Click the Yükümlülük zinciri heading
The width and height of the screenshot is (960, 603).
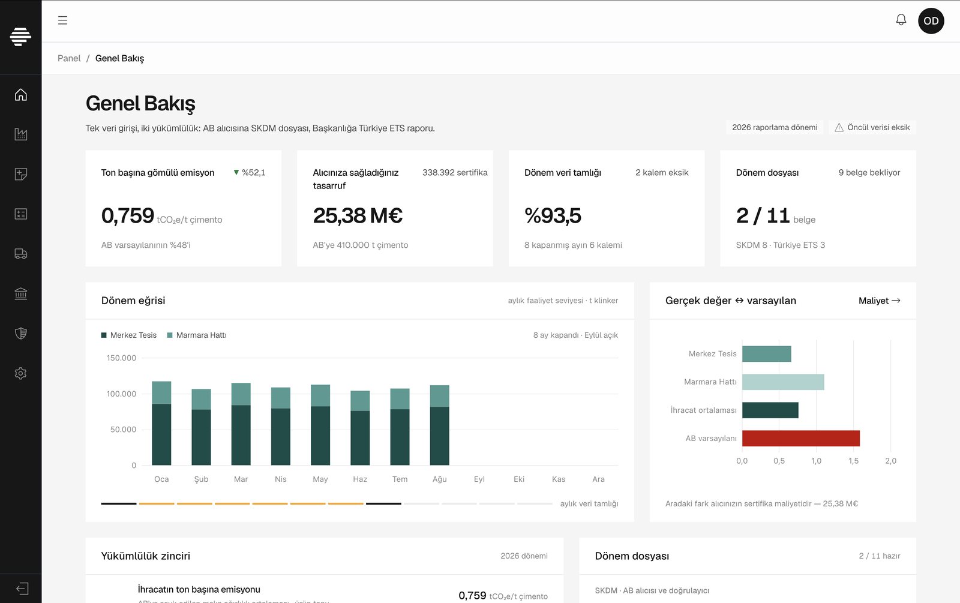coord(146,556)
